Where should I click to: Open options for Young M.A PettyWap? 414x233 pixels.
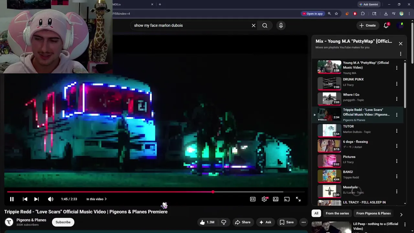point(397,68)
